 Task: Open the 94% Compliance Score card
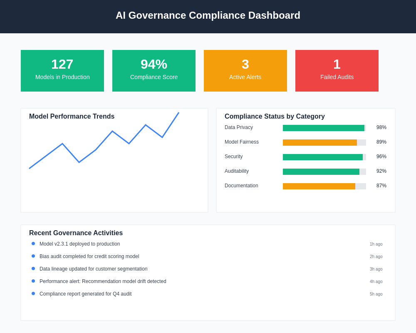154,71
